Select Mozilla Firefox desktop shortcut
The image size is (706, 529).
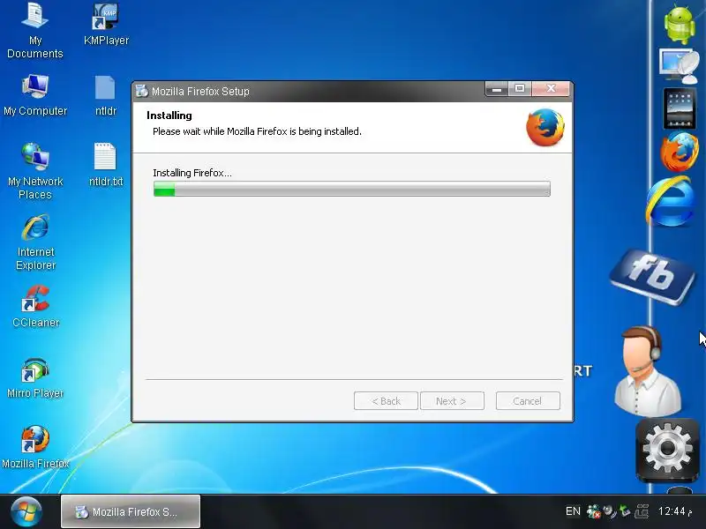pos(35,446)
